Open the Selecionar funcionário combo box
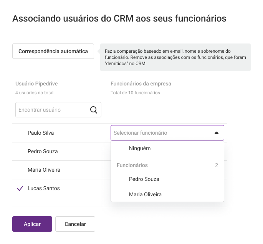The image size is (263, 244). 167,133
